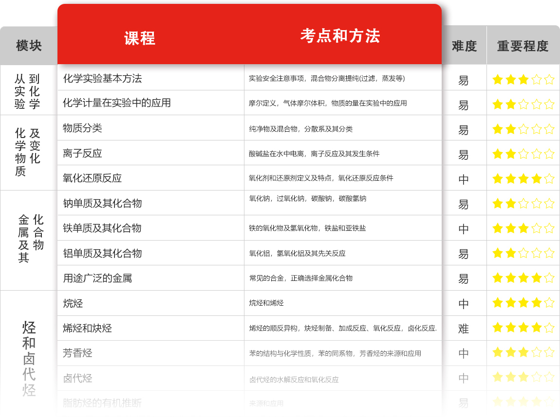The width and height of the screenshot is (560, 417).
Task: Click the 中 difficulty for 氧化还原反应
Action: [x=464, y=180]
